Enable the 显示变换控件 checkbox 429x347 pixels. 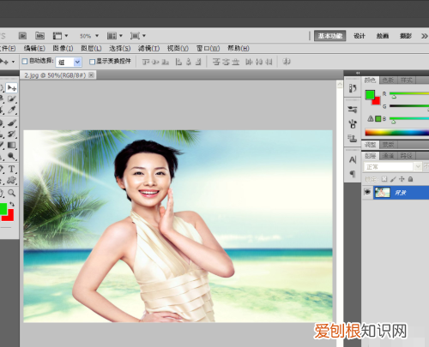pos(92,62)
